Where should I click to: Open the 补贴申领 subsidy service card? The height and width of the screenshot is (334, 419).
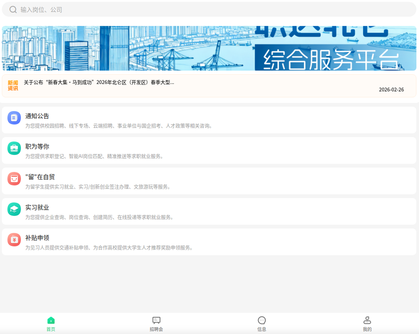coord(209,242)
